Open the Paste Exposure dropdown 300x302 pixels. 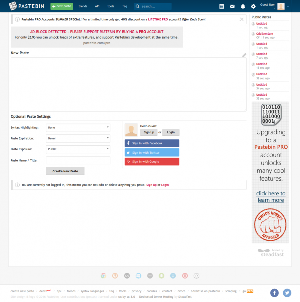click(78, 149)
